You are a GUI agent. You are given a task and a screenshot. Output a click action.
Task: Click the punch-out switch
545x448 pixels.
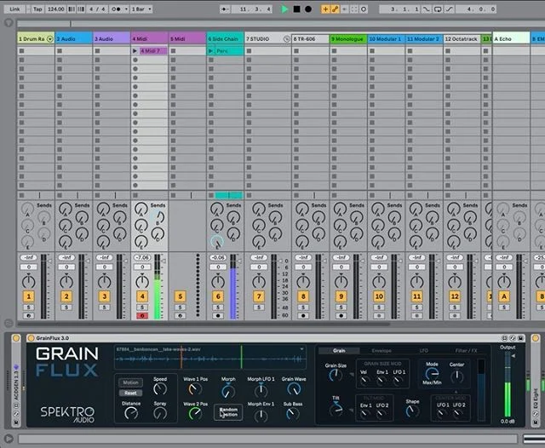pos(450,9)
